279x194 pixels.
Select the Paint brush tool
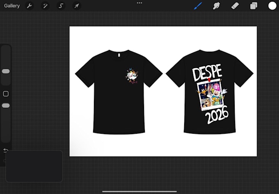[198, 6]
